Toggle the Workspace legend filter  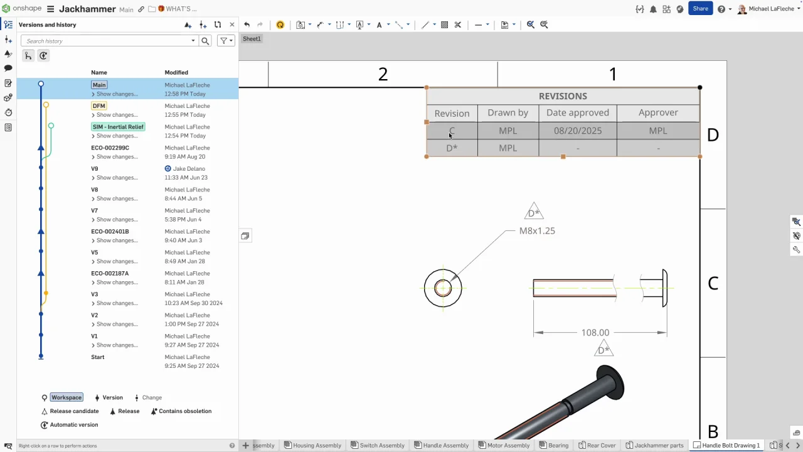(66, 397)
